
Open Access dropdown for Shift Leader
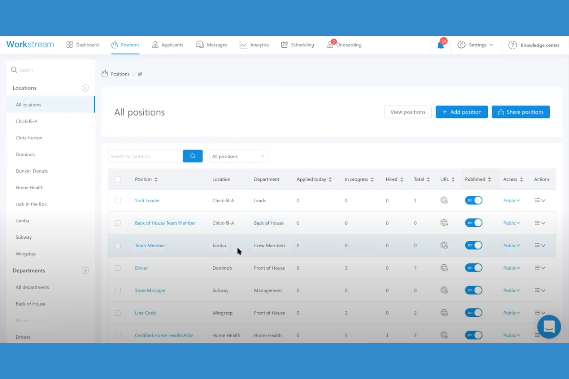[512, 200]
